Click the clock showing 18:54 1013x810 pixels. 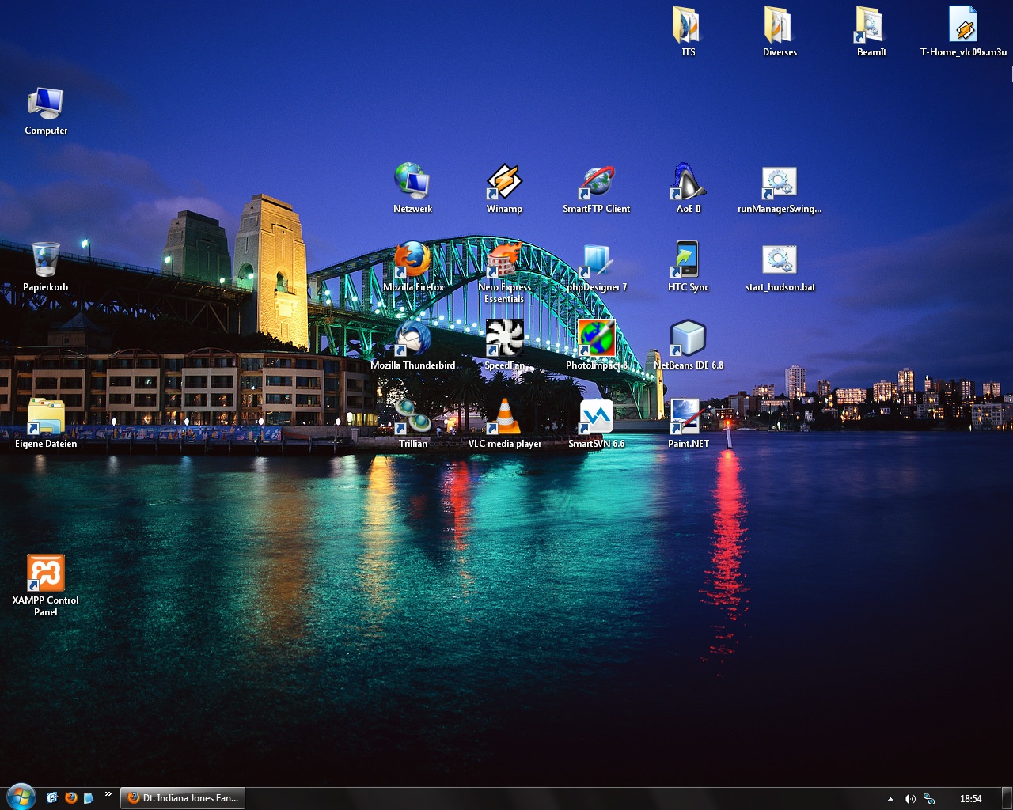click(x=970, y=799)
